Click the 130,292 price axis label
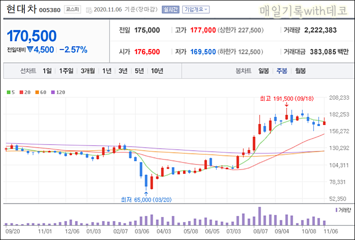This screenshot has height=240, width=355. [x=339, y=148]
